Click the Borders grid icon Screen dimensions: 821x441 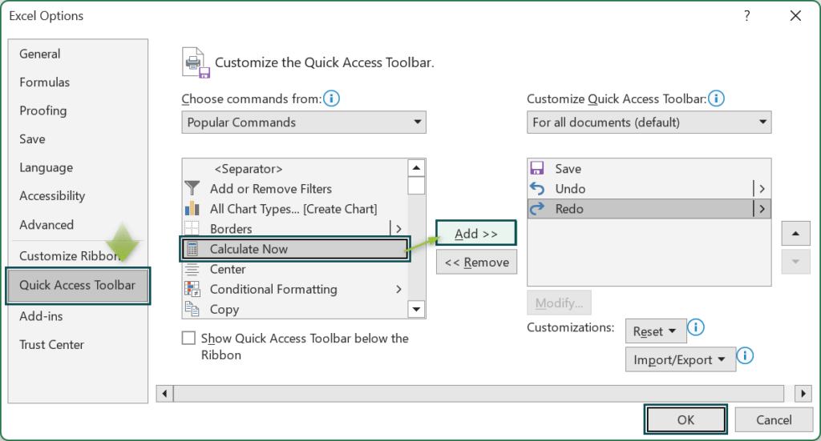pyautogui.click(x=192, y=228)
